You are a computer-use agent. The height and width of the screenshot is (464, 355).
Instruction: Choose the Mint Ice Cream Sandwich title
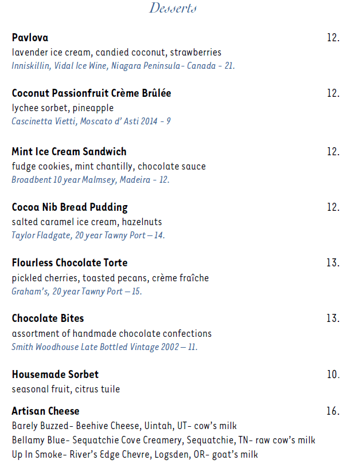pos(69,152)
